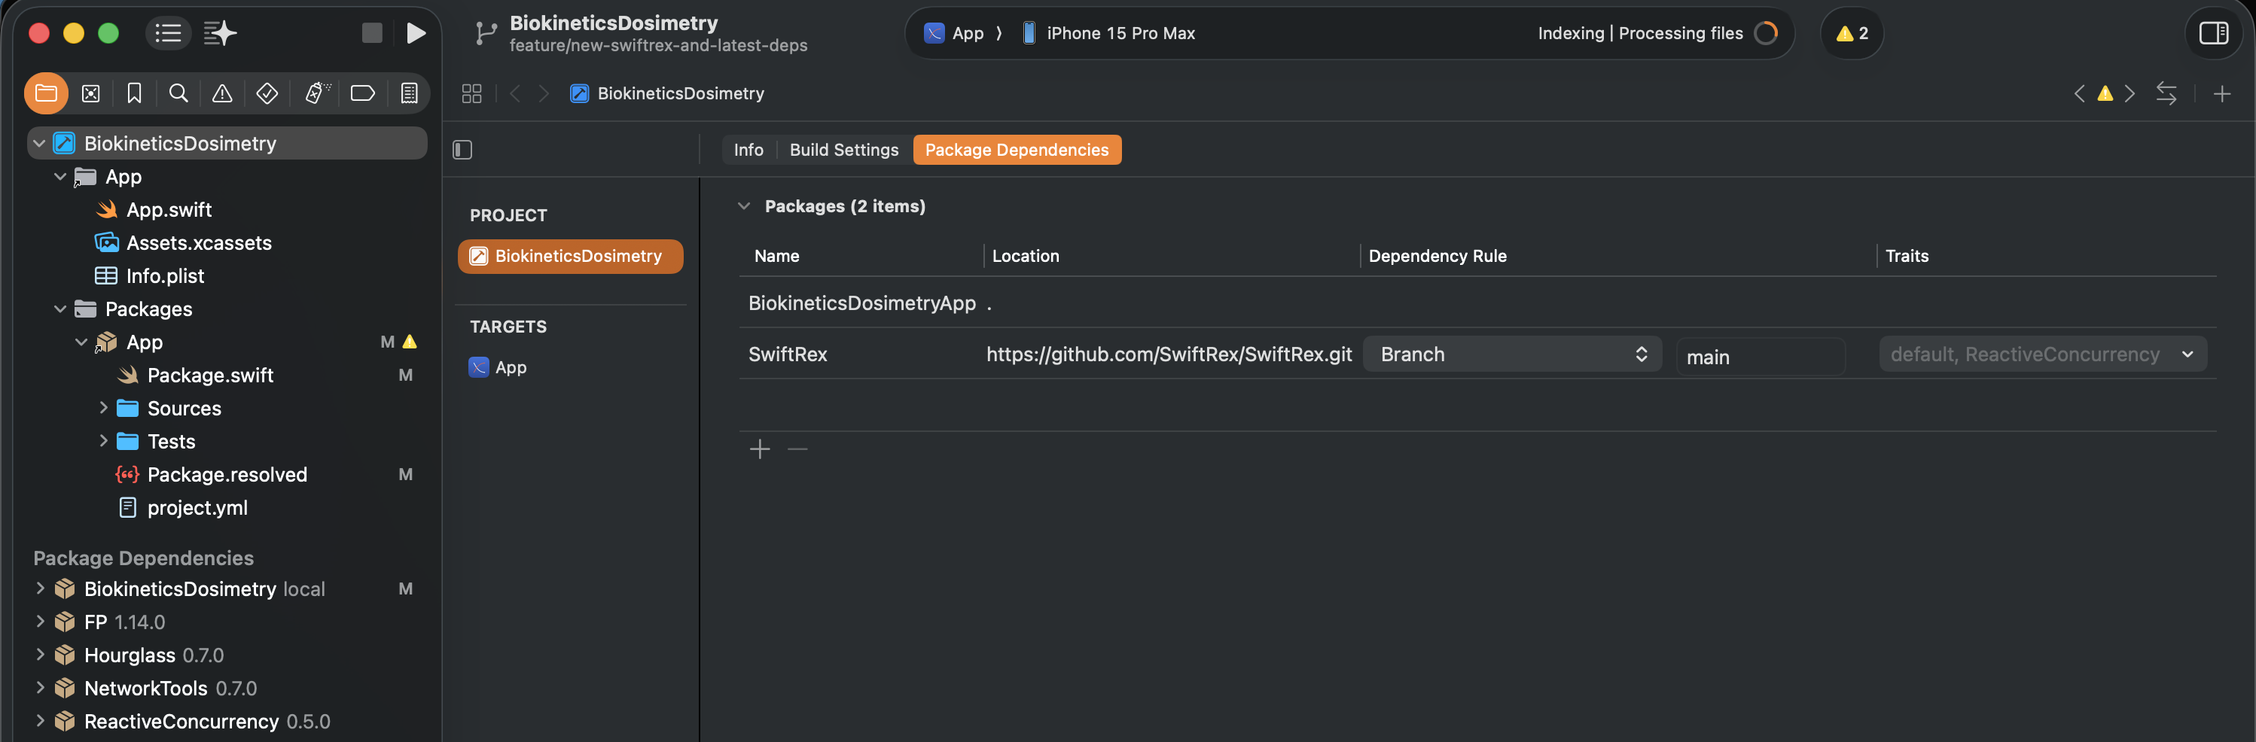Jump to next issue arrow
Viewport: 2256px width, 742px height.
pos(2130,93)
